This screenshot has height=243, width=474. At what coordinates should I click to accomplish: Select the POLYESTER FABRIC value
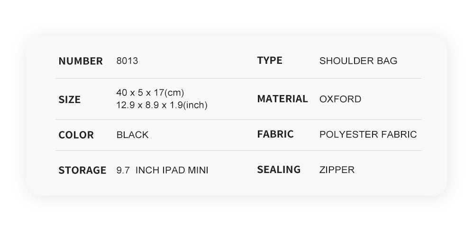tap(368, 135)
